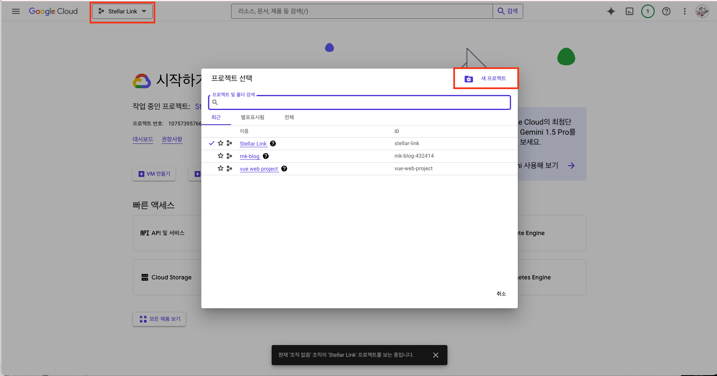Activate the Cloud Shell terminal icon
Image resolution: width=717 pixels, height=376 pixels.
pyautogui.click(x=630, y=11)
